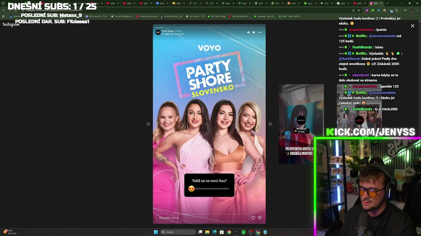Image resolution: width=421 pixels, height=236 pixels.
Task: Click the Hledat taskbar search box
Action: [x=178, y=232]
